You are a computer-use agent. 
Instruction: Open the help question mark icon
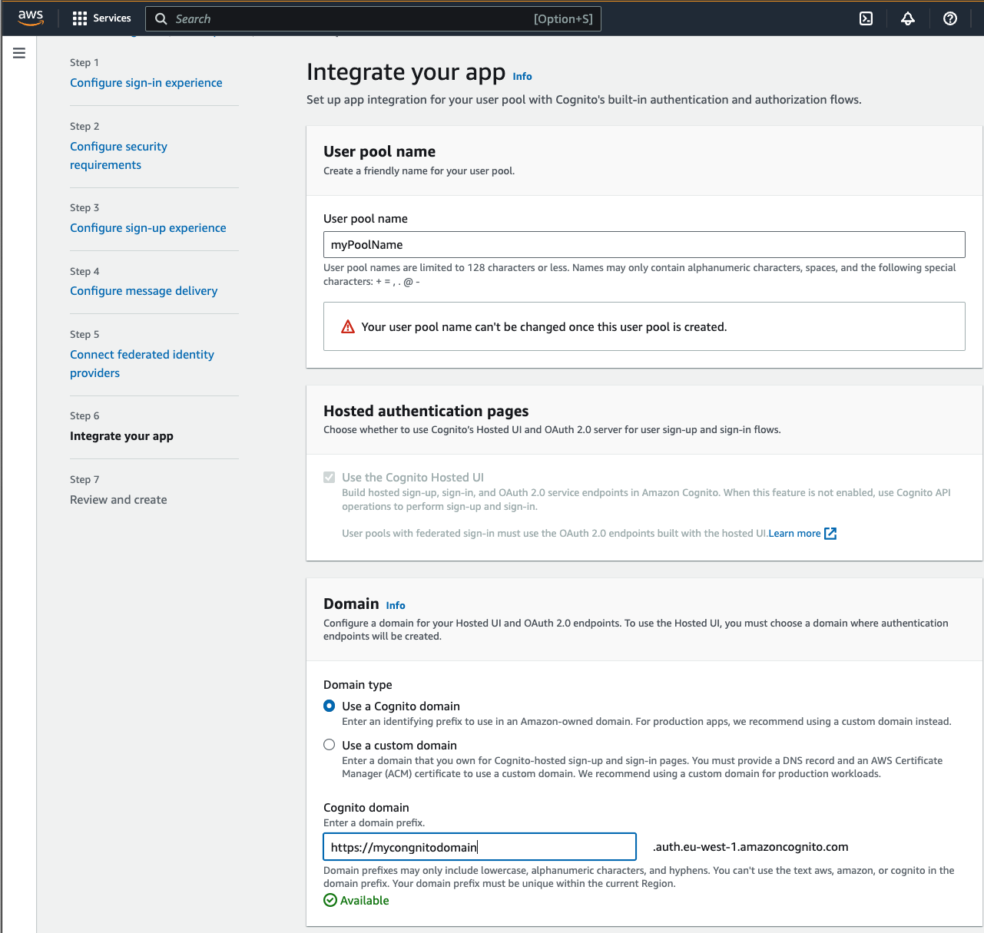[x=950, y=18]
